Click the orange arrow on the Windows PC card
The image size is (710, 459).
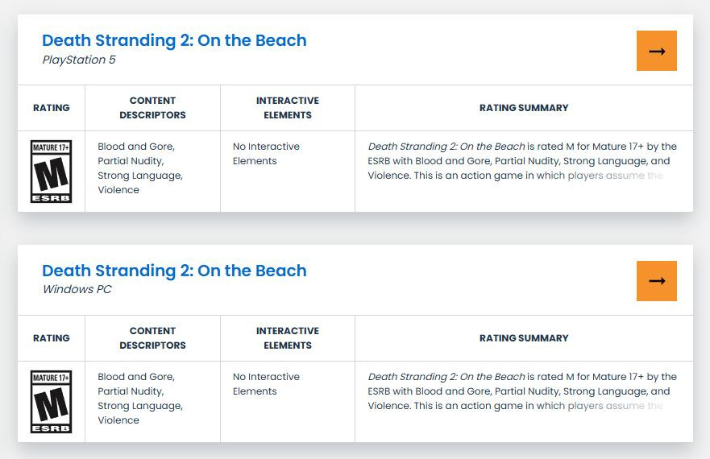pos(656,281)
